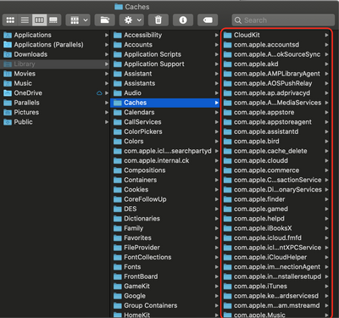Expand arrow beside Movies
This screenshot has width=339, height=318.
click(107, 74)
